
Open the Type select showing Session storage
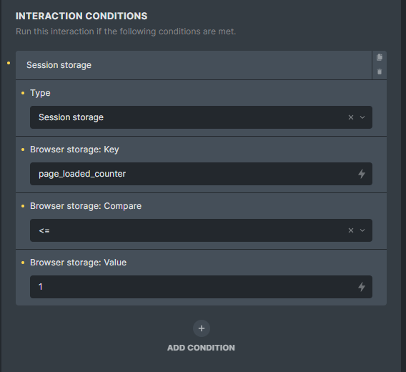pyautogui.click(x=201, y=117)
